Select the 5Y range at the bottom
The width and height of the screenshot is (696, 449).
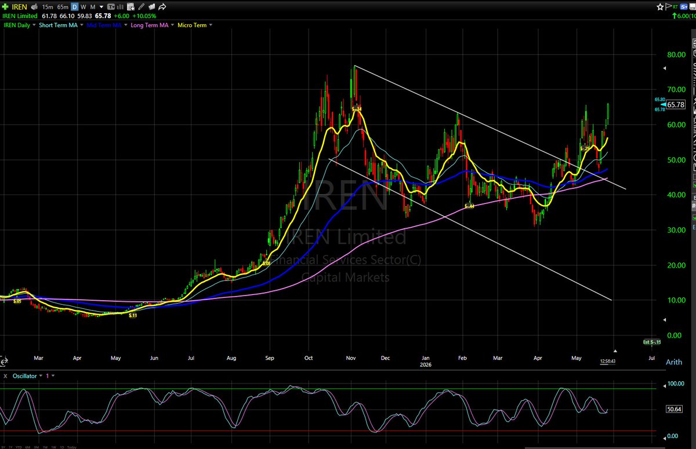click(5, 447)
